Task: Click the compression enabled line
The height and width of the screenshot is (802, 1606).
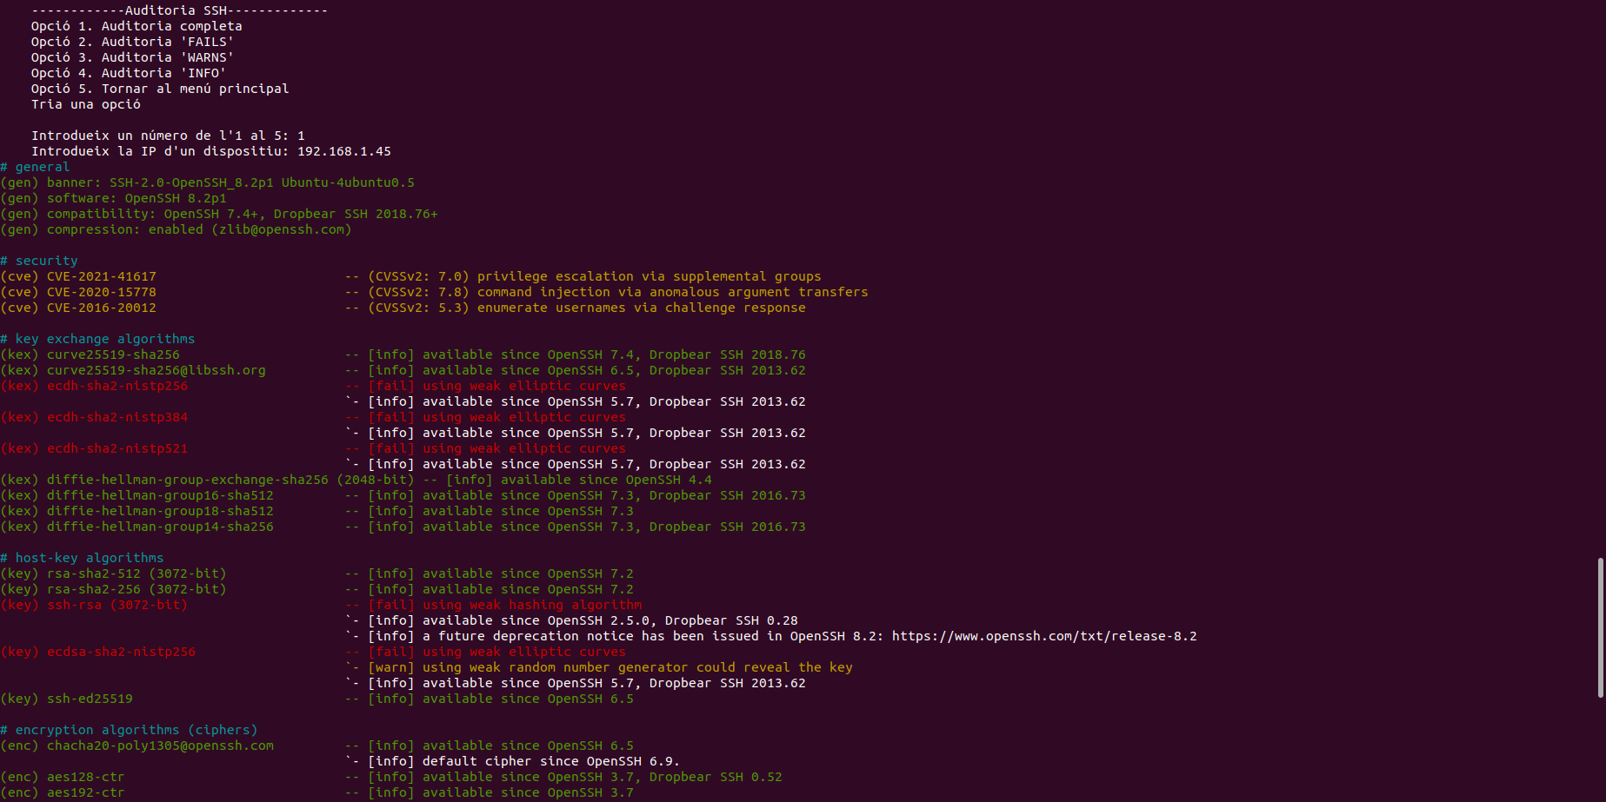Action: click(x=176, y=229)
